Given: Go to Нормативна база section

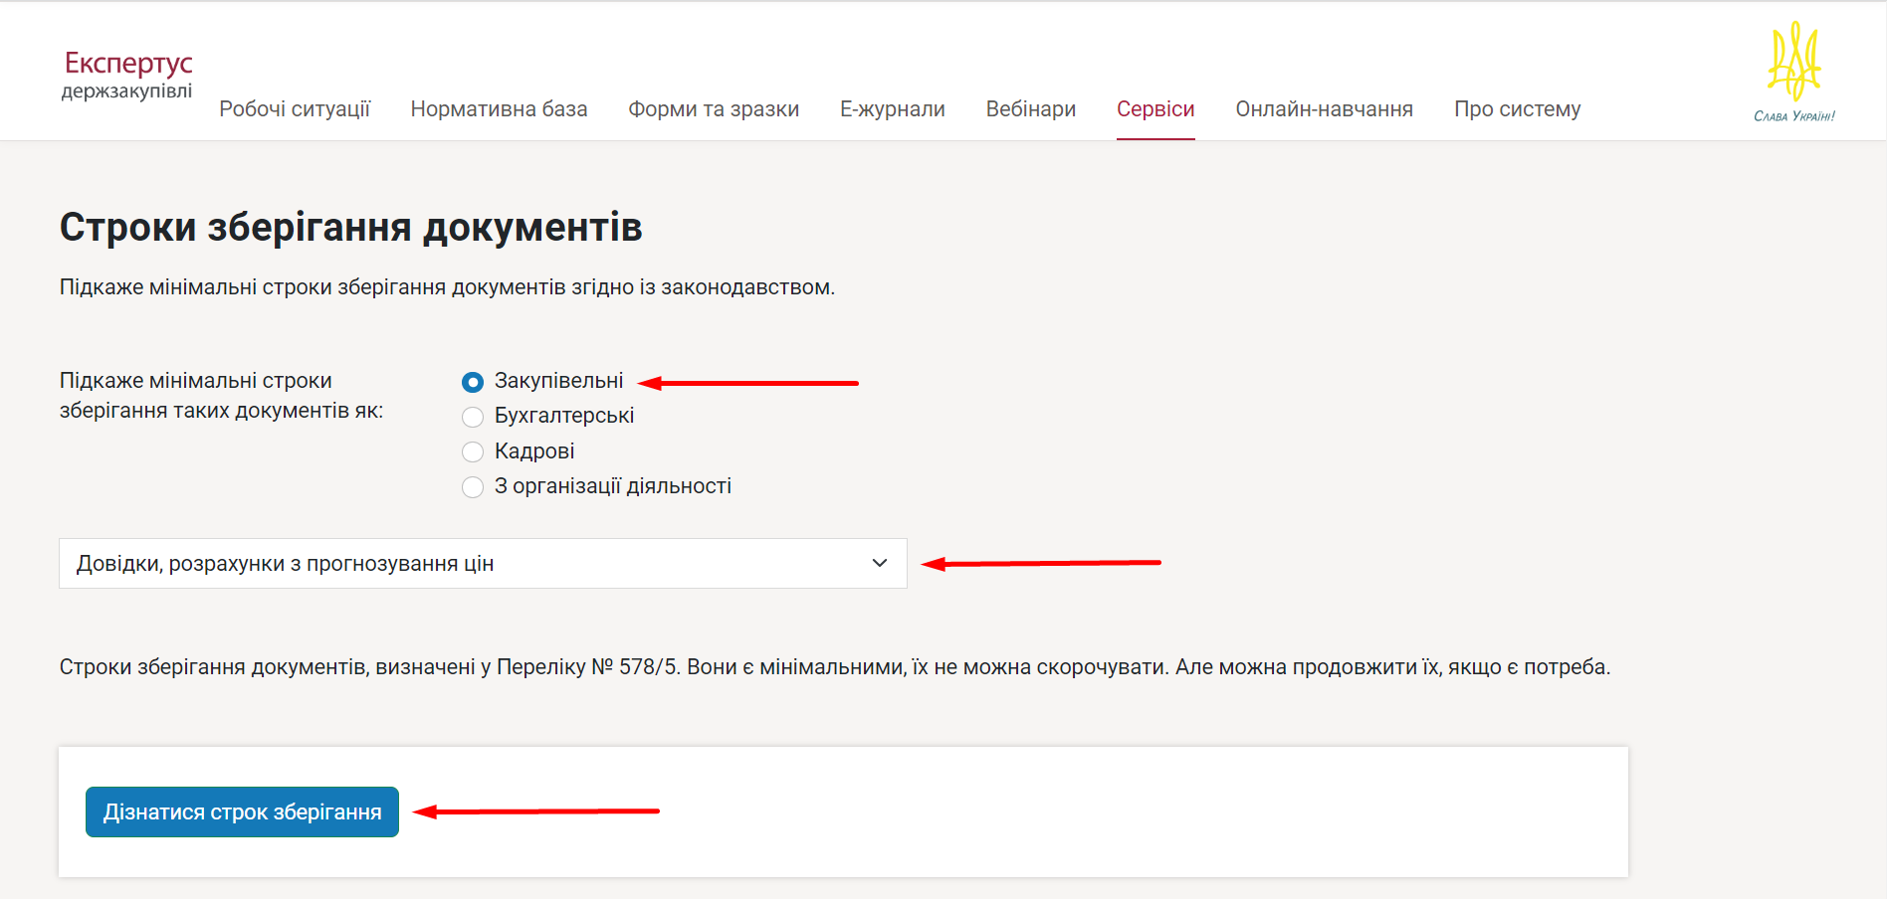Looking at the screenshot, I should (499, 109).
